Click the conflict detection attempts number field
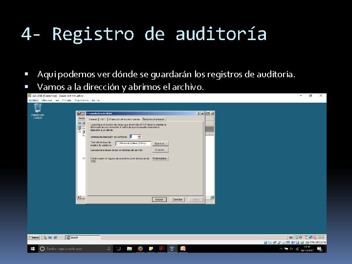 133,137
